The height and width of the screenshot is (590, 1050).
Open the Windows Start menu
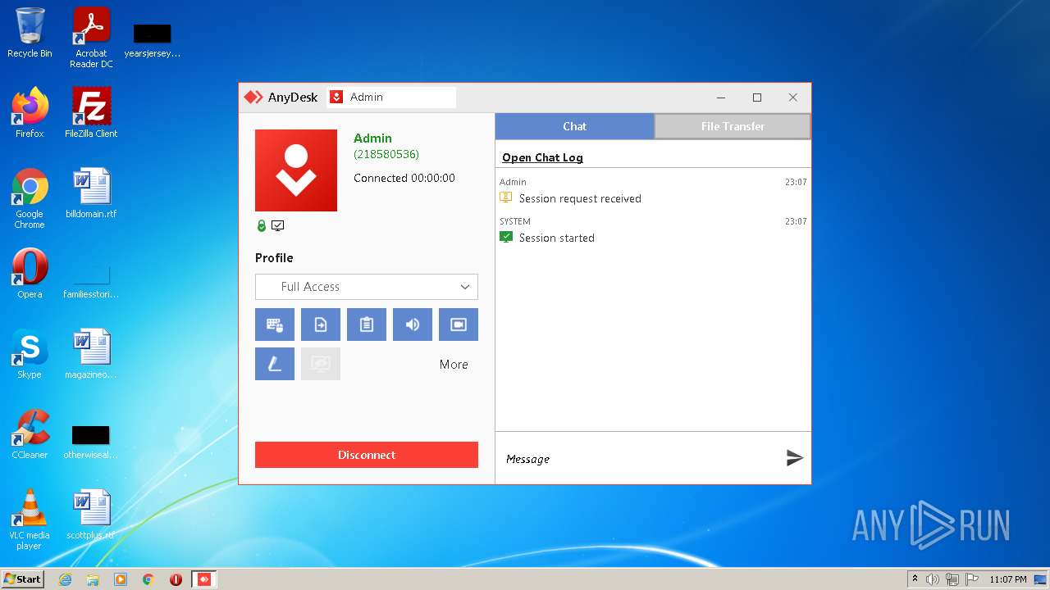[22, 579]
